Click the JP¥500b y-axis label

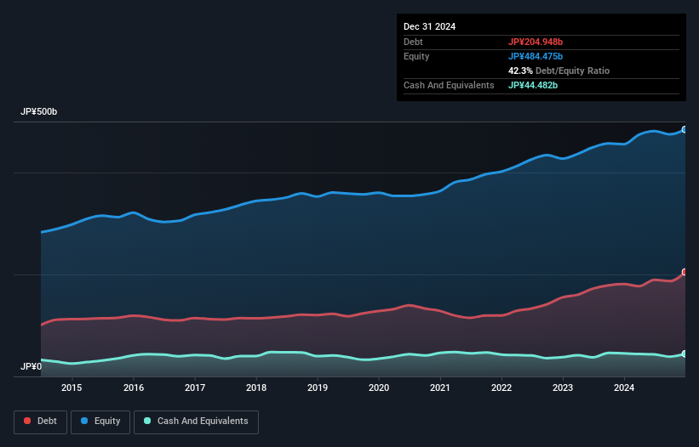(x=39, y=111)
